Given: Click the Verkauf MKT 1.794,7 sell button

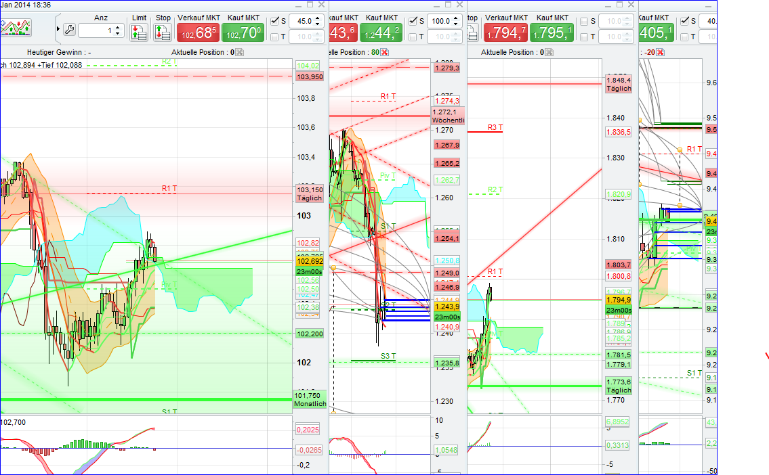Looking at the screenshot, I should [505, 31].
